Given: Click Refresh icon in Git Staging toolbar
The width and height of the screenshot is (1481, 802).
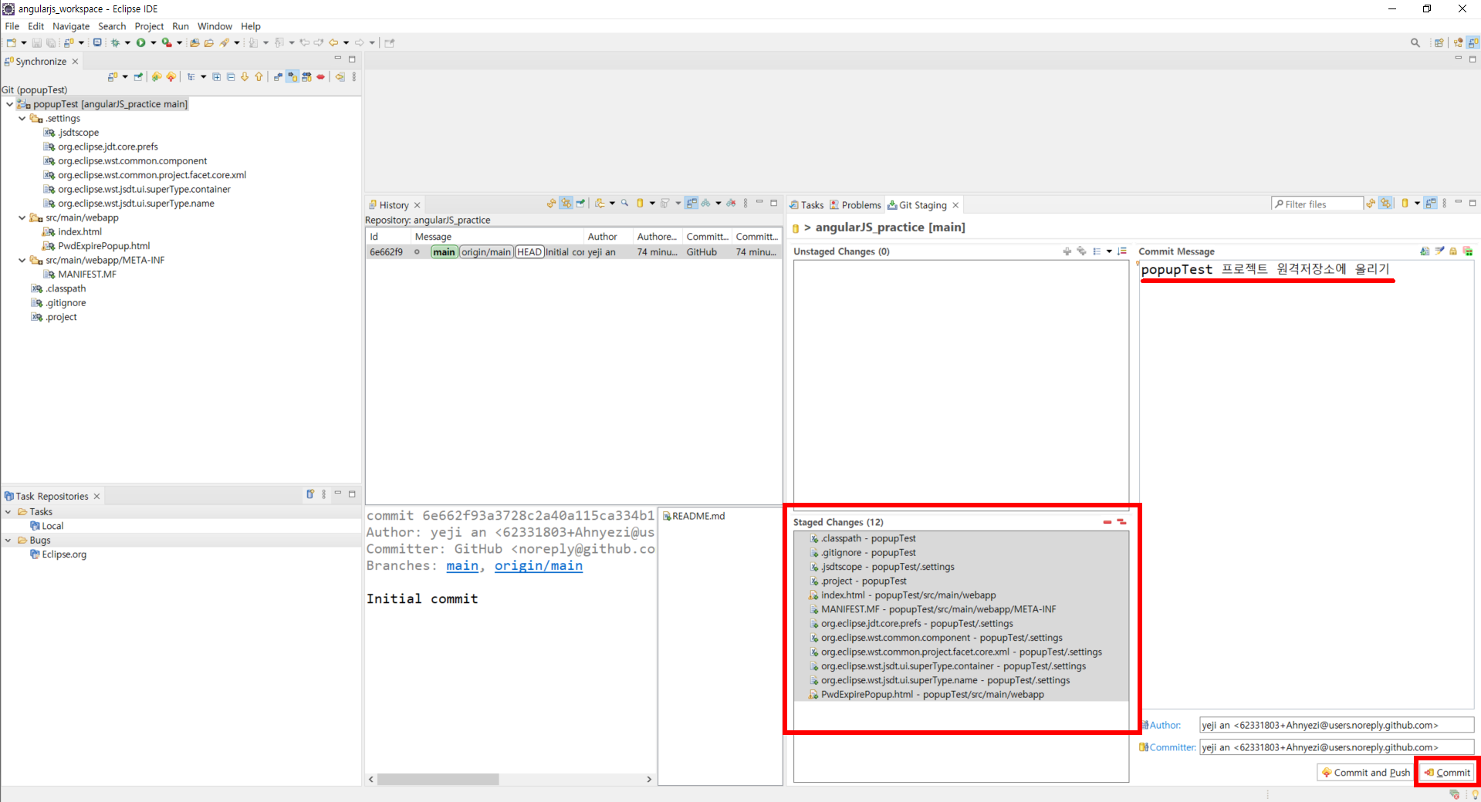Looking at the screenshot, I should click(1371, 204).
